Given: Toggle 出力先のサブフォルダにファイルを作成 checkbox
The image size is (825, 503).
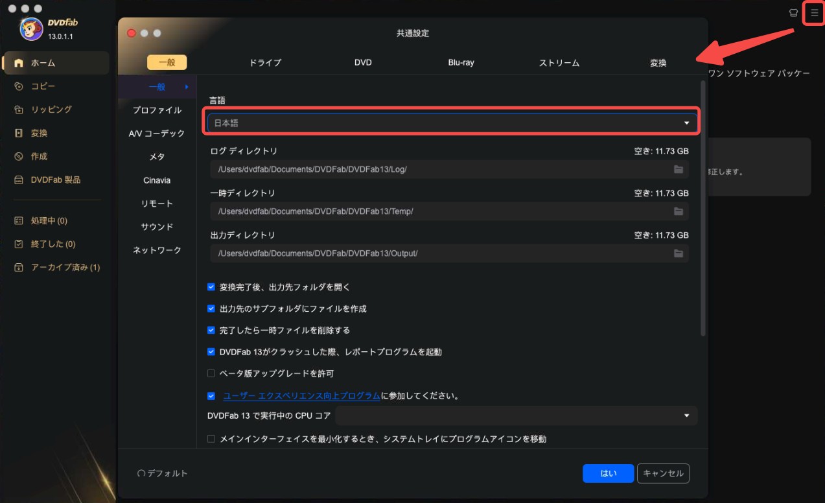Looking at the screenshot, I should (x=211, y=309).
